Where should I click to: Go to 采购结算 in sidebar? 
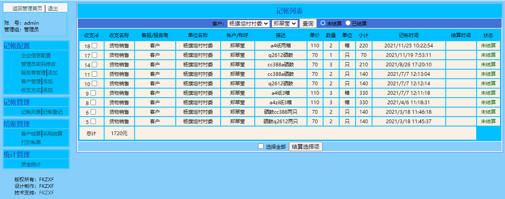[53, 133]
